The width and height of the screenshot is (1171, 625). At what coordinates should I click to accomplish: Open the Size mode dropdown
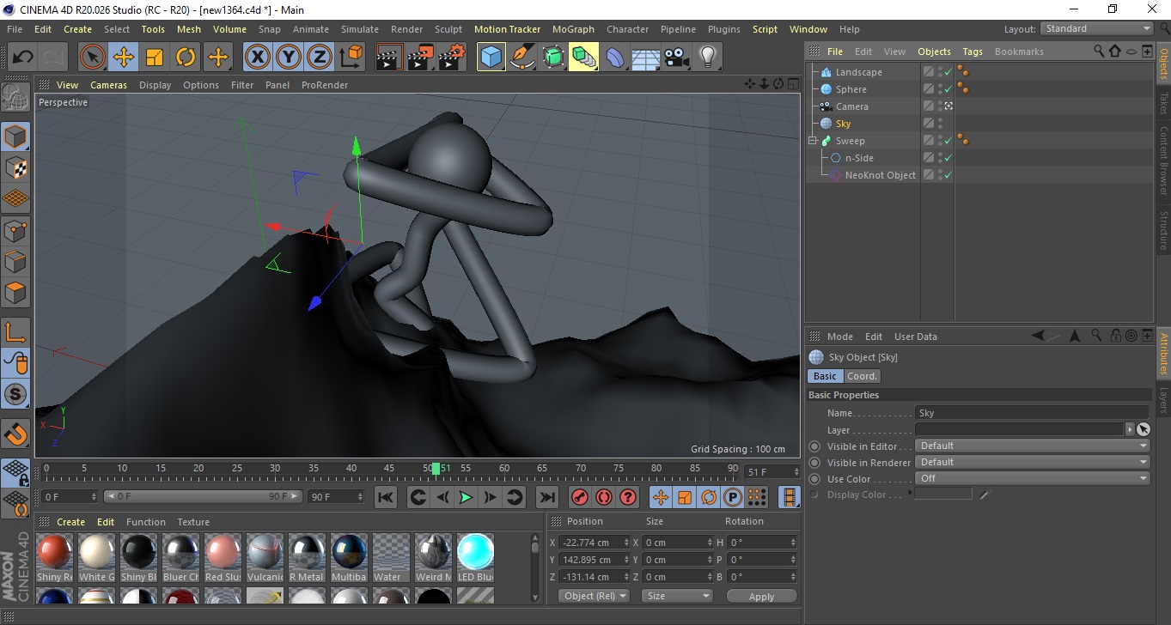click(x=678, y=596)
